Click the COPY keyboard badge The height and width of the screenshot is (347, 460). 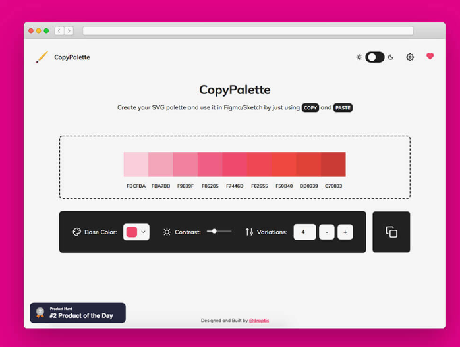pos(310,107)
